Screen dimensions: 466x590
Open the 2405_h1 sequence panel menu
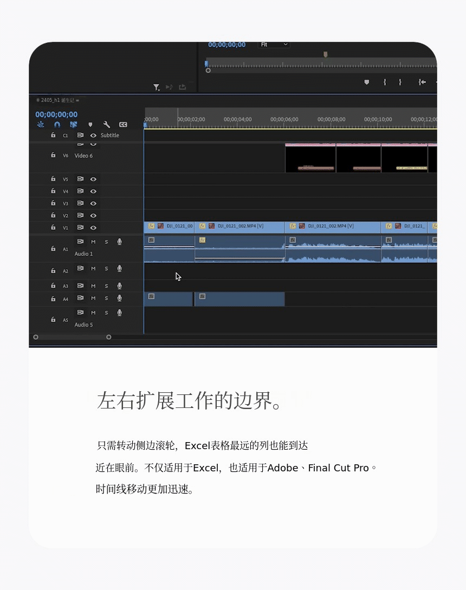77,100
